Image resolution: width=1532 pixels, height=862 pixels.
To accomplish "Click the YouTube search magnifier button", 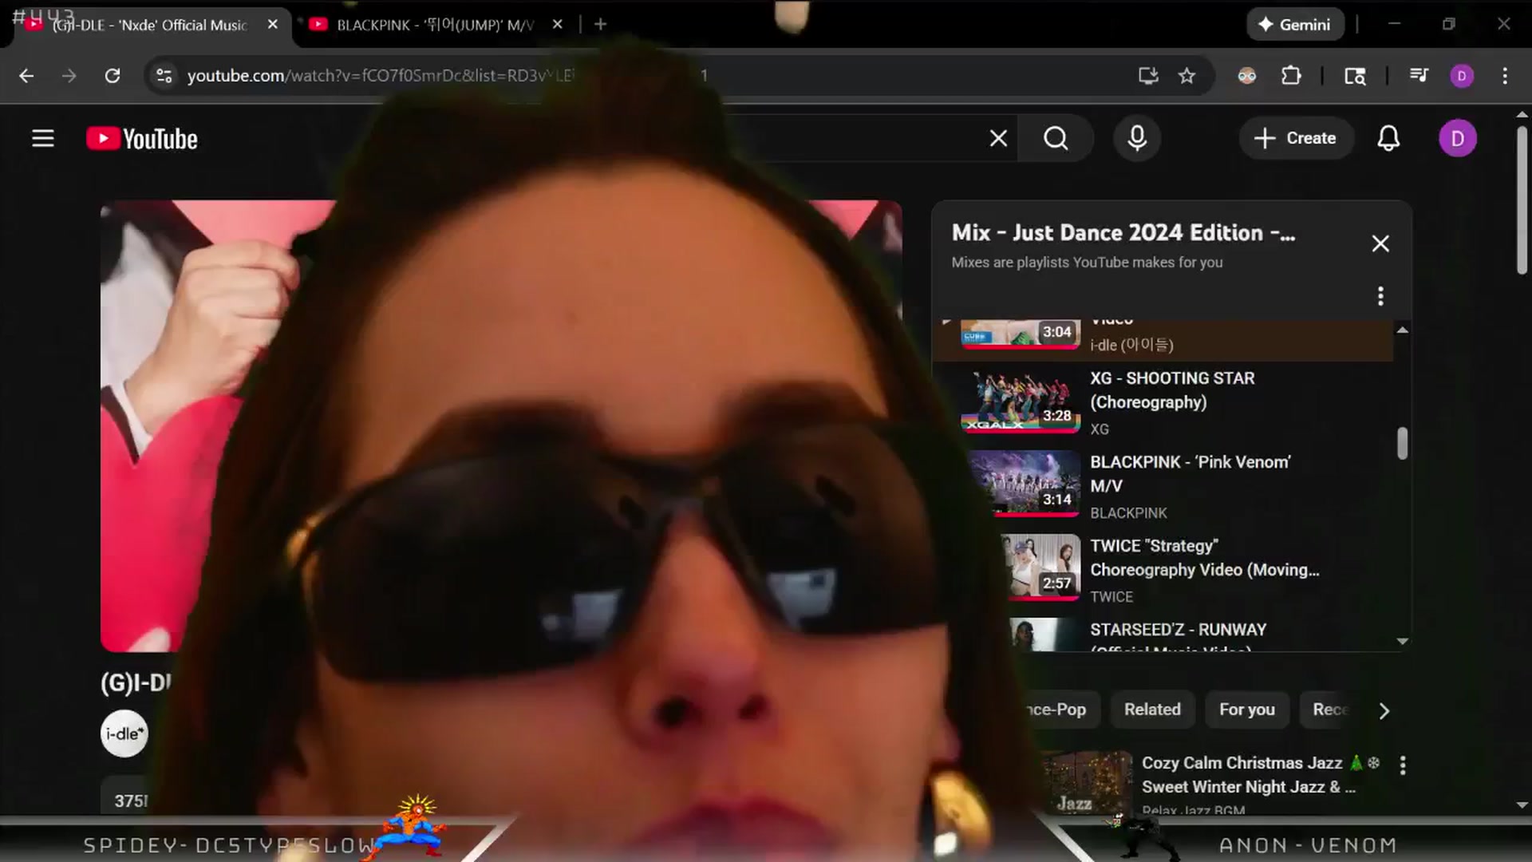I will [x=1056, y=139].
